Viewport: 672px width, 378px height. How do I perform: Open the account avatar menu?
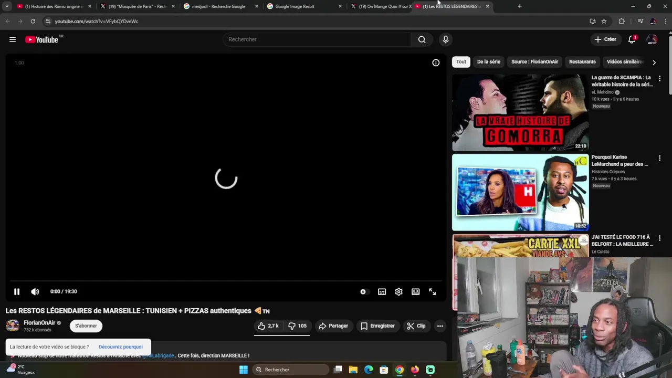pos(652,39)
